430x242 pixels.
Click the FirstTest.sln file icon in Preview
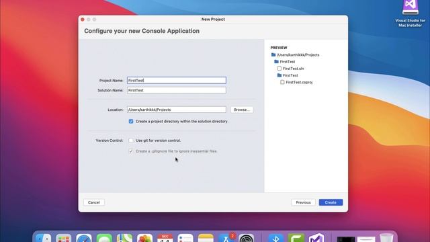click(279, 69)
